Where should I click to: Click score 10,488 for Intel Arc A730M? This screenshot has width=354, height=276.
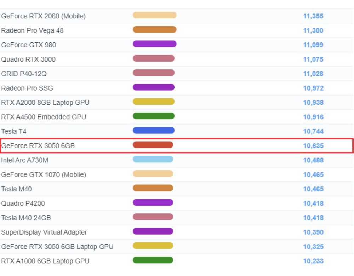(x=313, y=160)
